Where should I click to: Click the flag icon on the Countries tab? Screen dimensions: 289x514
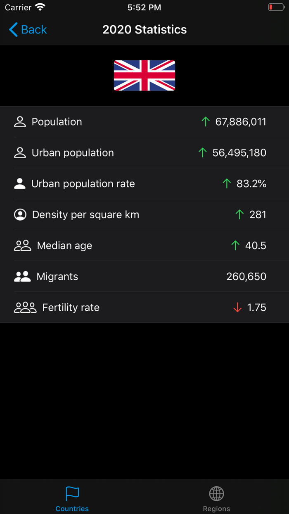(72, 493)
